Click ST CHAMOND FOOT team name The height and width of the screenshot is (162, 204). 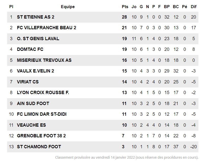click(39, 147)
